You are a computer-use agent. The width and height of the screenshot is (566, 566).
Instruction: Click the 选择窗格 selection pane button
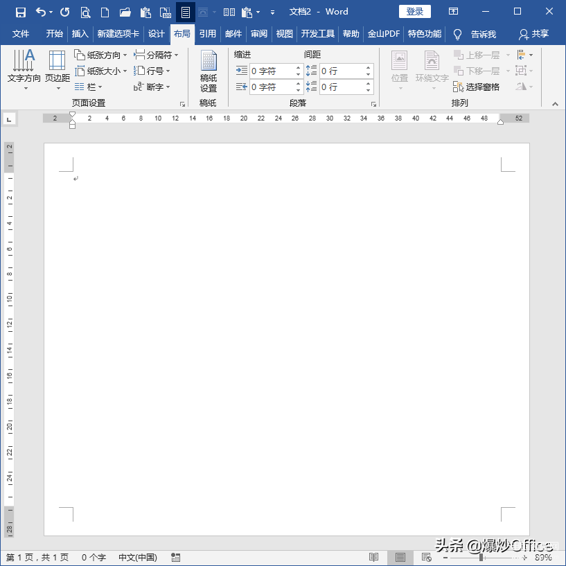pyautogui.click(x=476, y=87)
